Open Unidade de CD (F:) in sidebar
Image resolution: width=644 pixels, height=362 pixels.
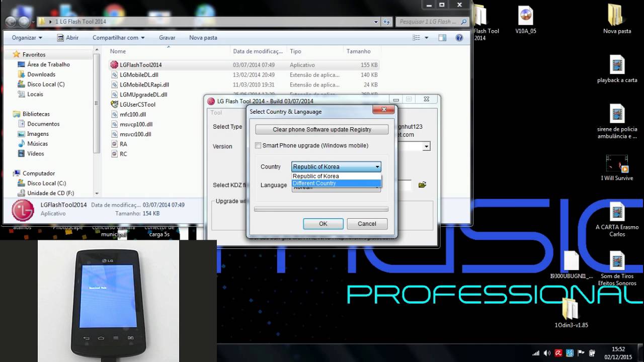(x=50, y=193)
